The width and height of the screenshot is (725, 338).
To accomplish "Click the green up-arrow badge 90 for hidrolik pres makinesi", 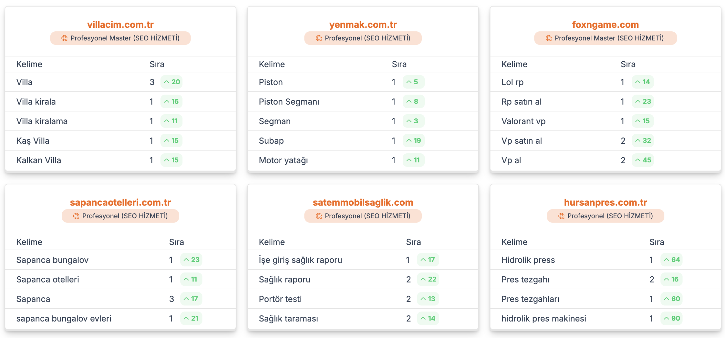I will pyautogui.click(x=671, y=318).
